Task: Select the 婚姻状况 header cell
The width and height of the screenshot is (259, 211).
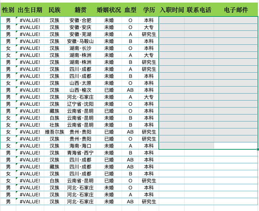Action: pyautogui.click(x=109, y=10)
